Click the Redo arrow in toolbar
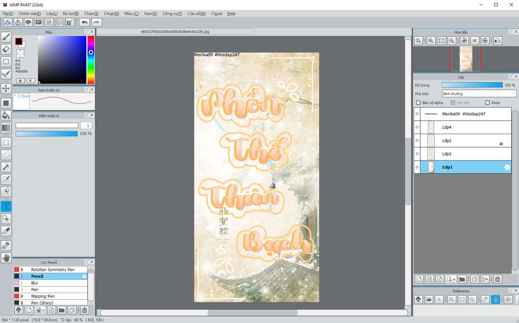This screenshot has width=519, height=323. (x=96, y=22)
